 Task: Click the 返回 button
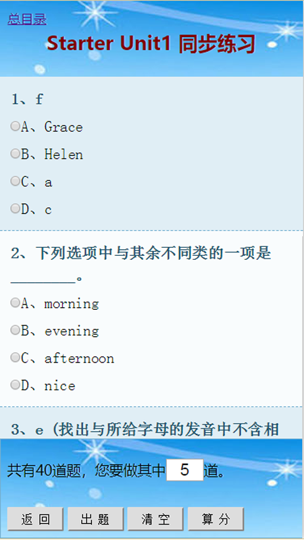[x=36, y=518]
